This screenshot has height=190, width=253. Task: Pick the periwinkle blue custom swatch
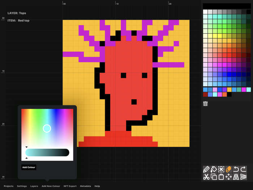tap(210, 94)
